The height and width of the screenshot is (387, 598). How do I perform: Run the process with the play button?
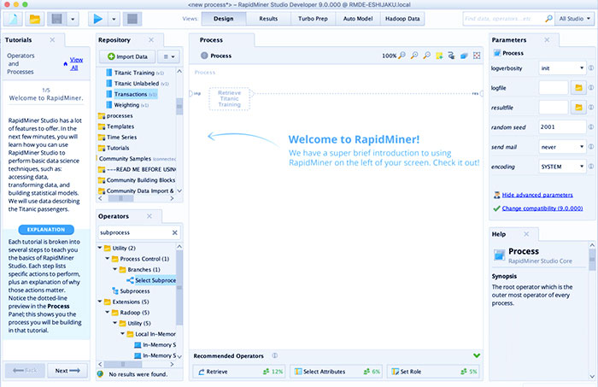tap(97, 19)
